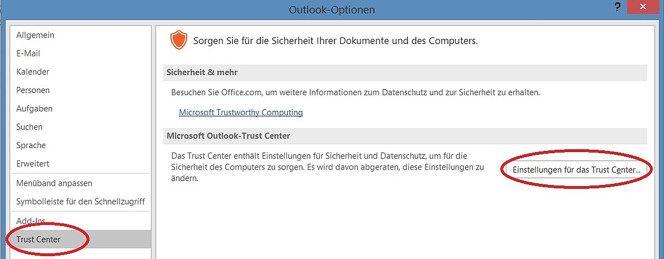The height and width of the screenshot is (259, 664).
Task: Select the Add-Ins category
Action: tap(80, 221)
